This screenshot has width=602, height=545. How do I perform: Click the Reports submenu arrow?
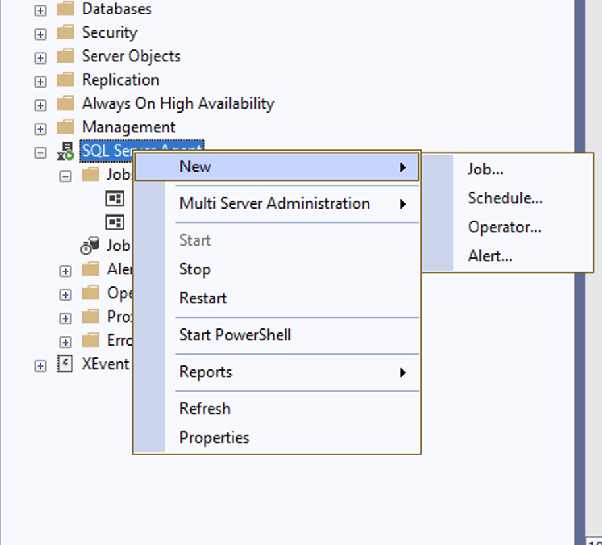[402, 373]
